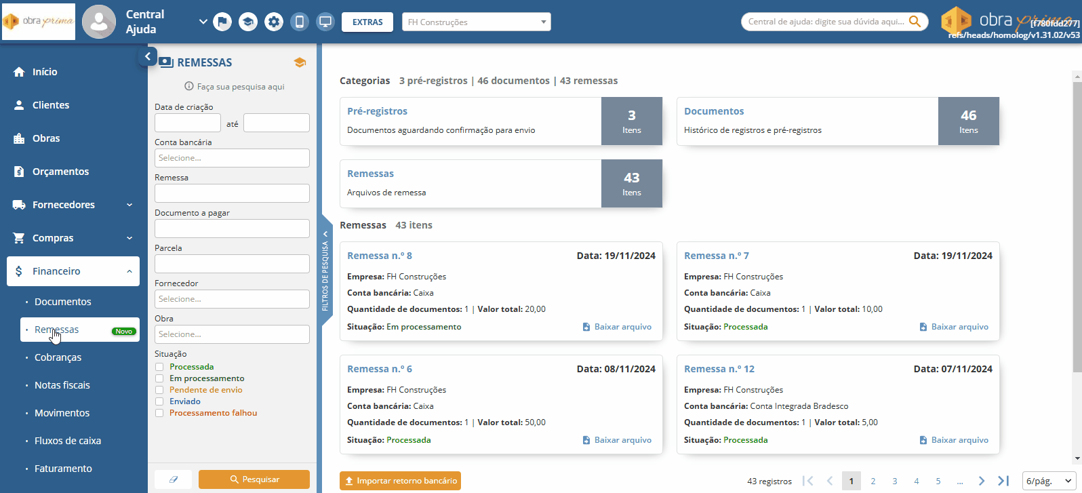Viewport: 1082px width, 493px height.
Task: Collapse the Filtros de Pesquisa side tab
Action: point(325,271)
